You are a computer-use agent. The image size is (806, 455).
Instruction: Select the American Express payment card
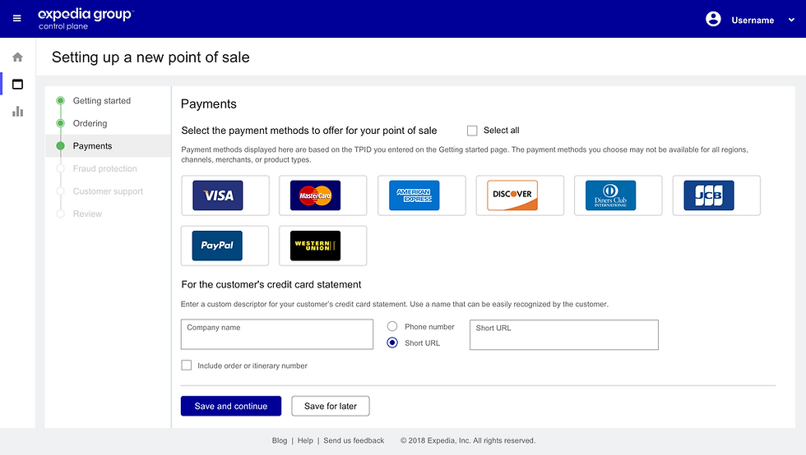pyautogui.click(x=421, y=195)
